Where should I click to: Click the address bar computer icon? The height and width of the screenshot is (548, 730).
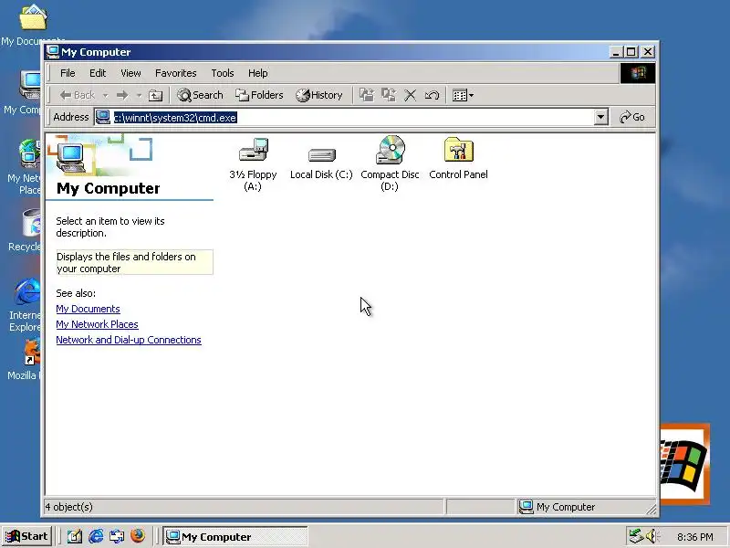[x=102, y=118]
